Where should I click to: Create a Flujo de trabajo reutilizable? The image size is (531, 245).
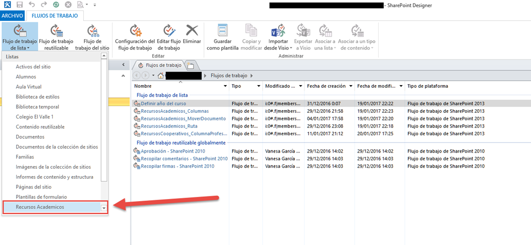tap(56, 37)
